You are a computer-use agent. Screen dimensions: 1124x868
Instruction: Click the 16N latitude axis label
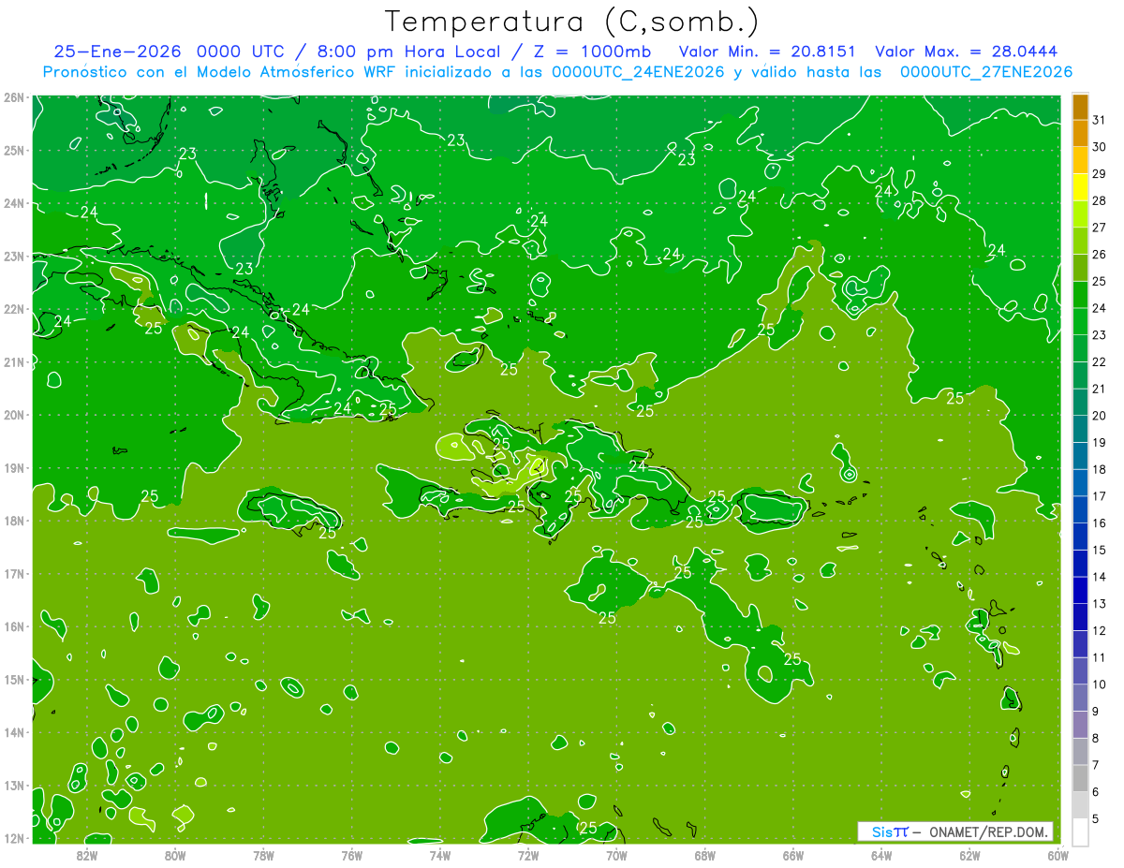(x=14, y=626)
